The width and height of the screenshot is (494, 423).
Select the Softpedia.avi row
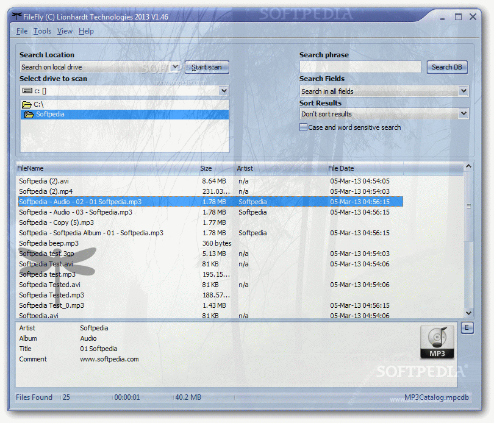[210, 316]
